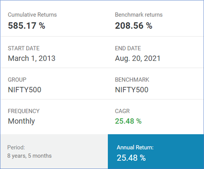The image size is (204, 169).
Task: Click the Period label in grey panel
Action: (x=16, y=147)
